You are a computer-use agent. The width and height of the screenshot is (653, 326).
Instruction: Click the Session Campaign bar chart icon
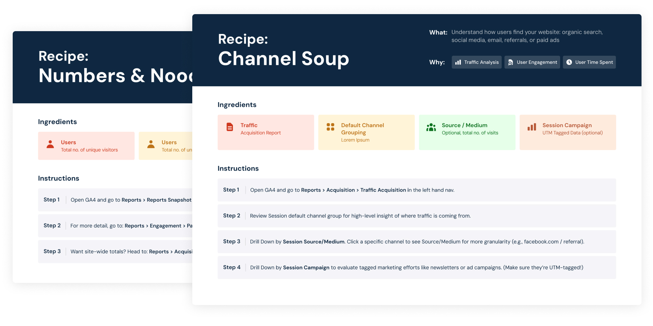tap(532, 127)
